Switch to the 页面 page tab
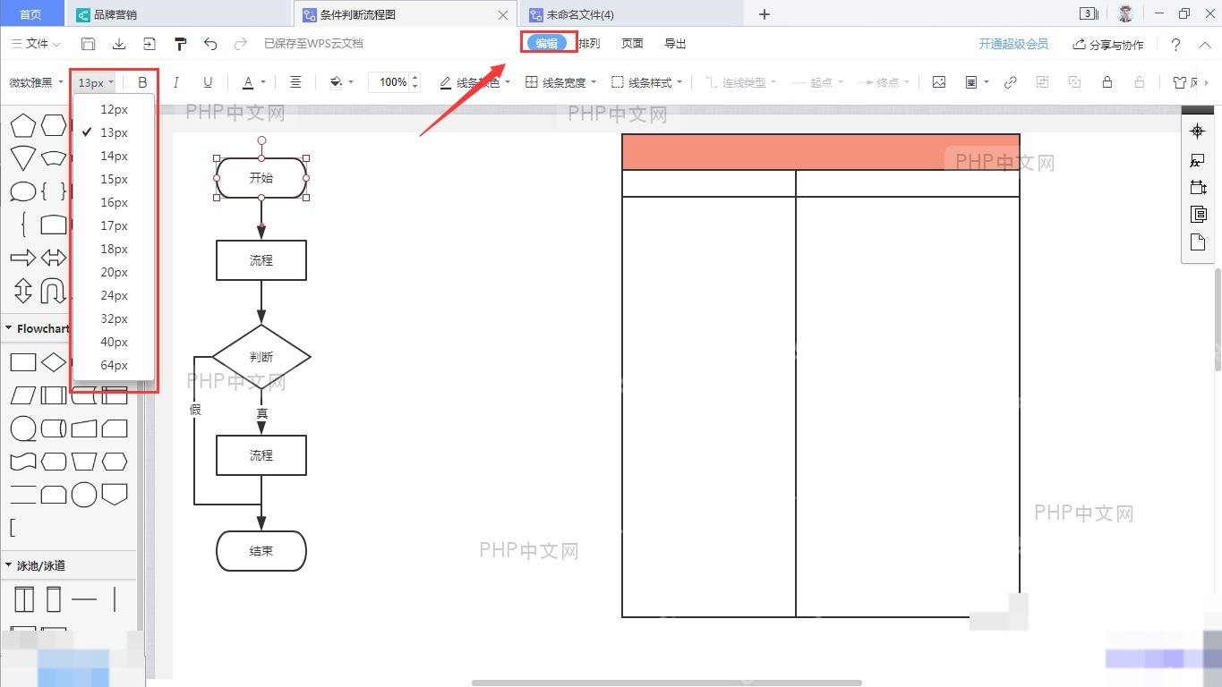Viewport: 1222px width, 687px height. tap(632, 43)
